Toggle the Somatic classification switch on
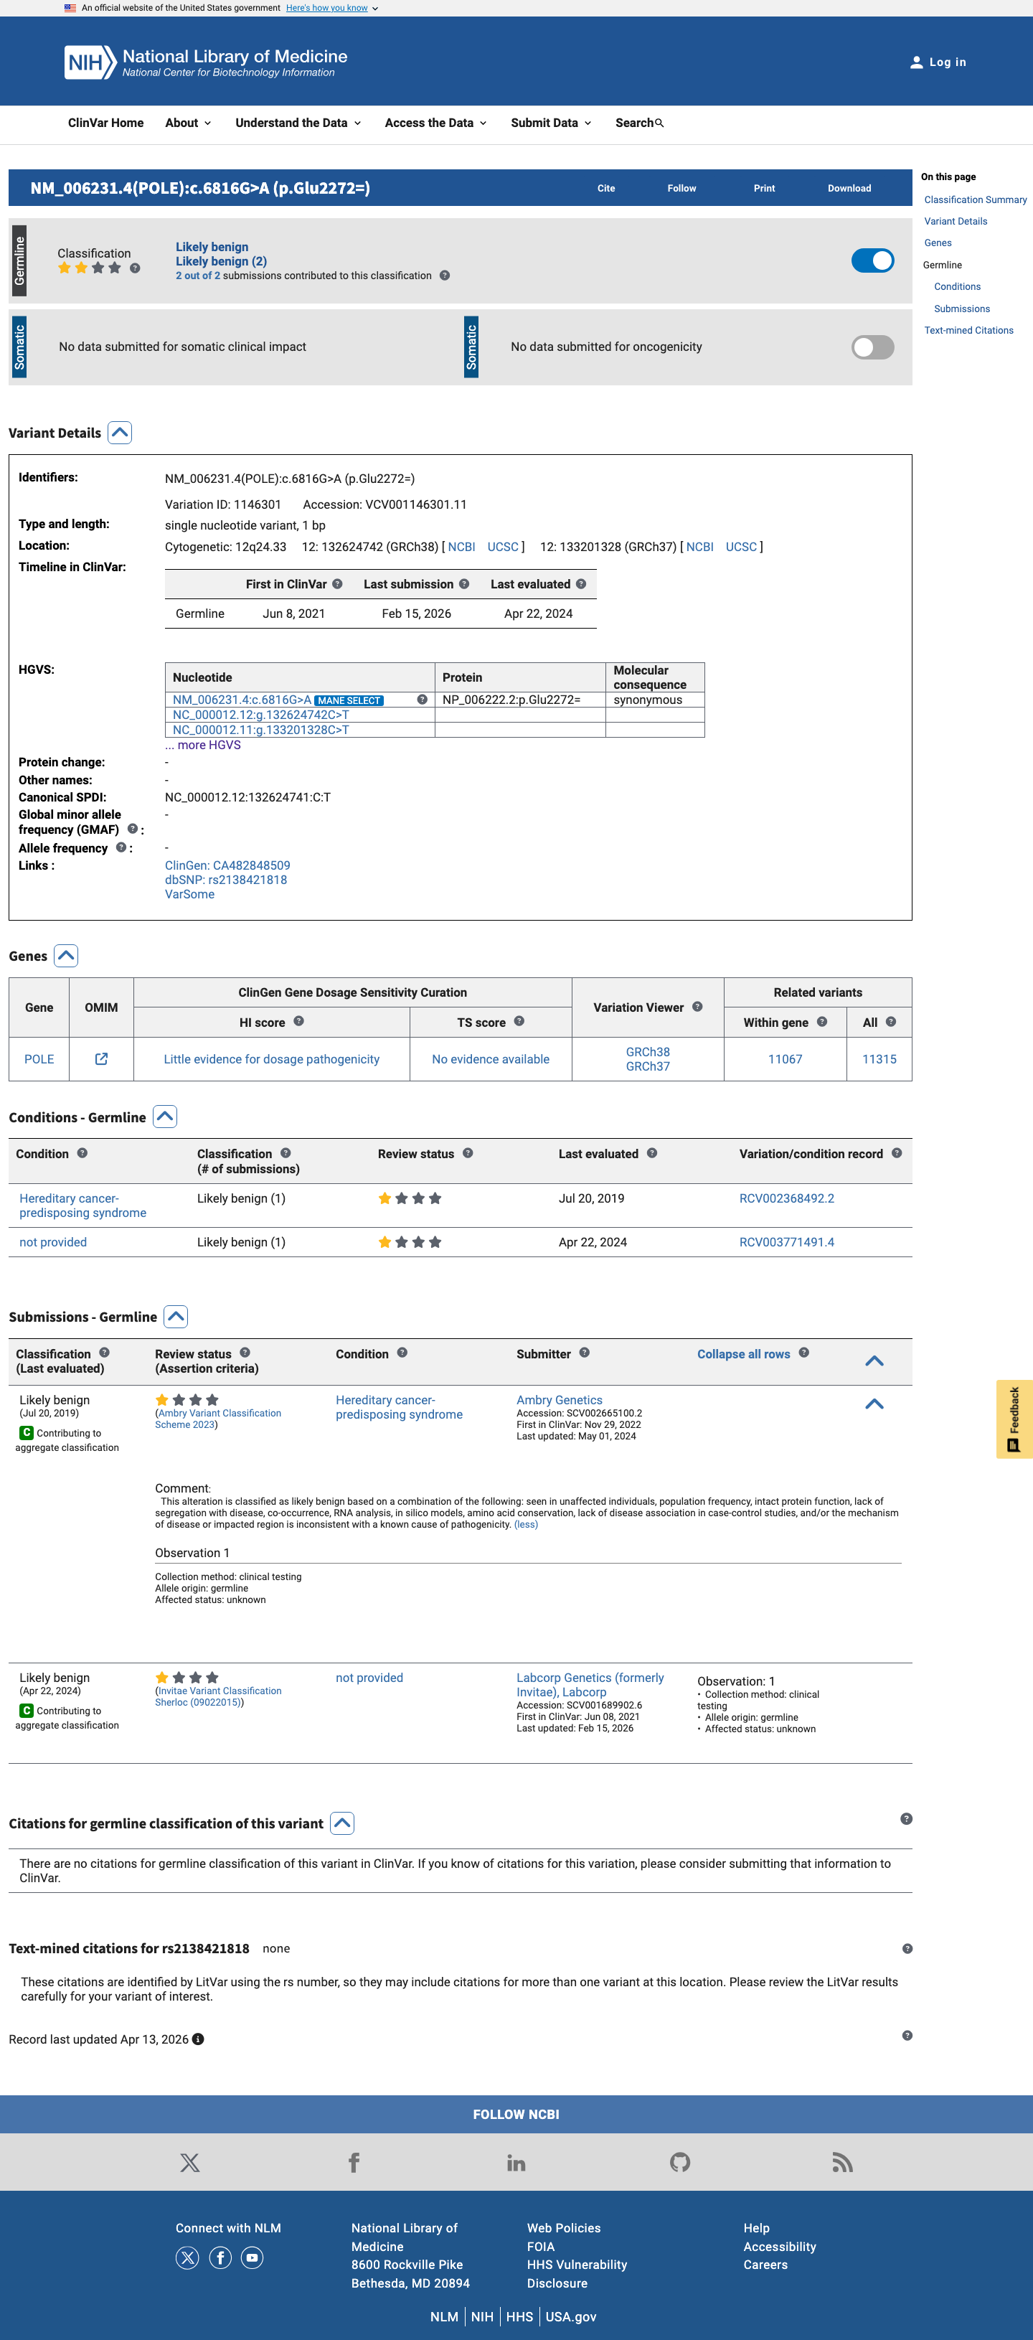This screenshot has height=2340, width=1033. [872, 347]
